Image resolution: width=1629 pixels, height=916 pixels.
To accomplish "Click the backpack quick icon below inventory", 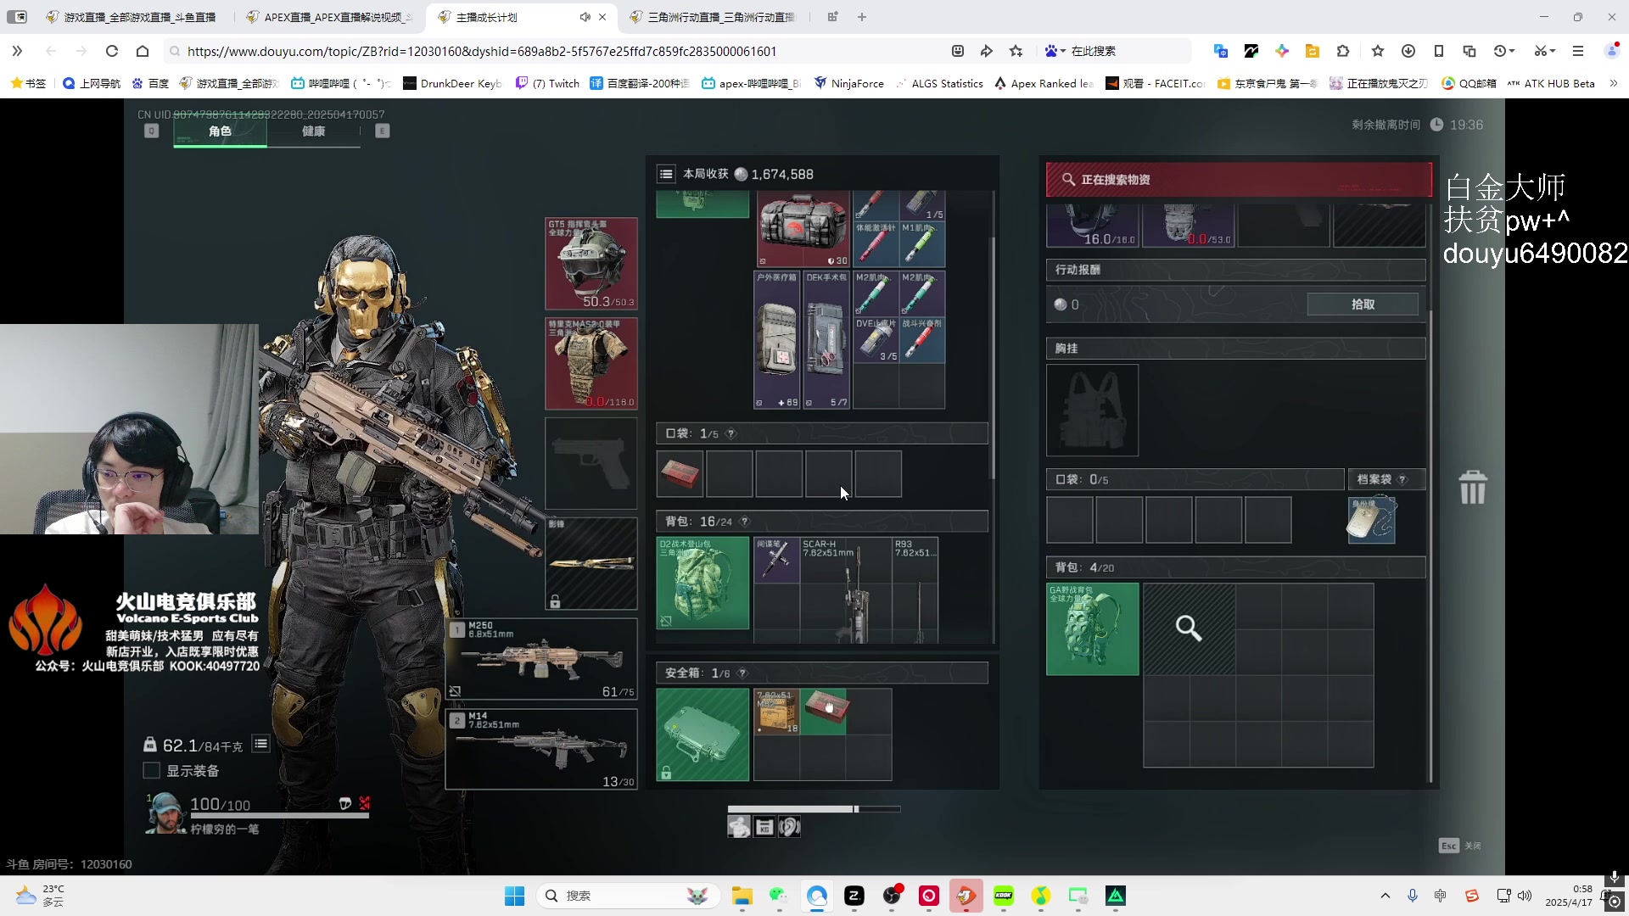I will [739, 827].
